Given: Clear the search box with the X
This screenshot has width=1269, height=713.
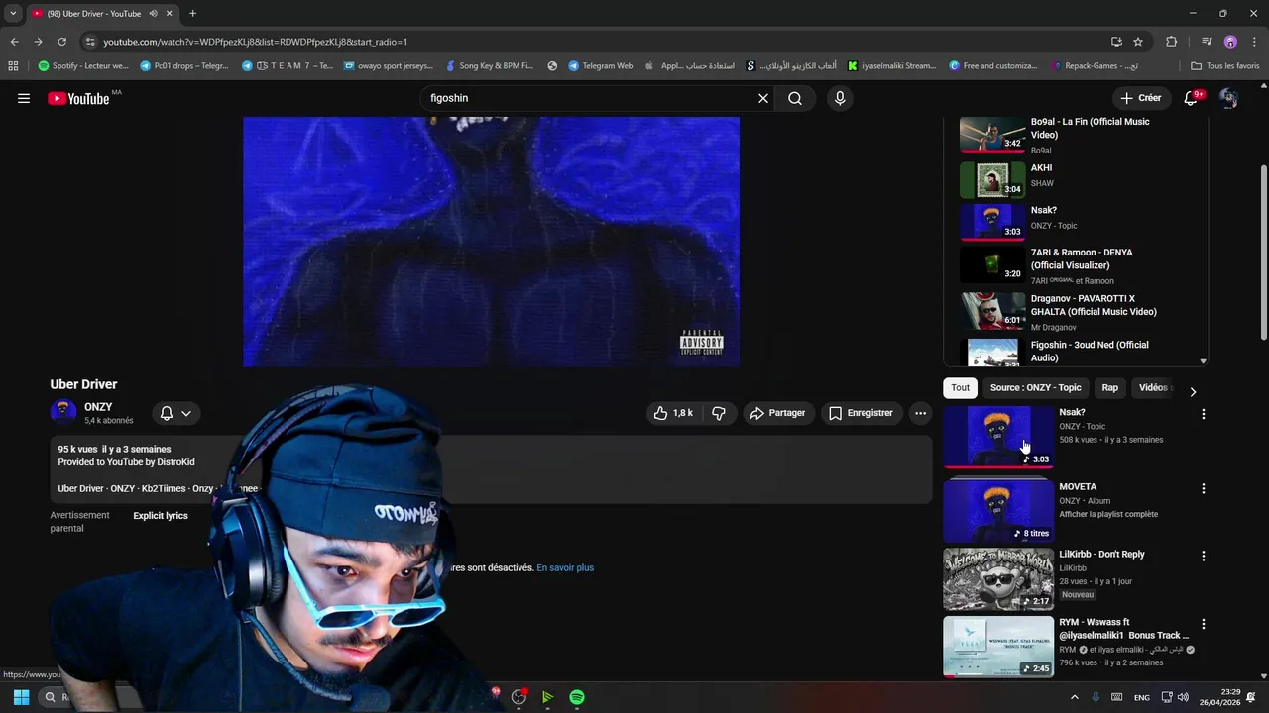Looking at the screenshot, I should 763,98.
